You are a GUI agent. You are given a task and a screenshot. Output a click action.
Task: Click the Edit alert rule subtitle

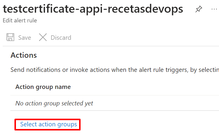point(20,21)
